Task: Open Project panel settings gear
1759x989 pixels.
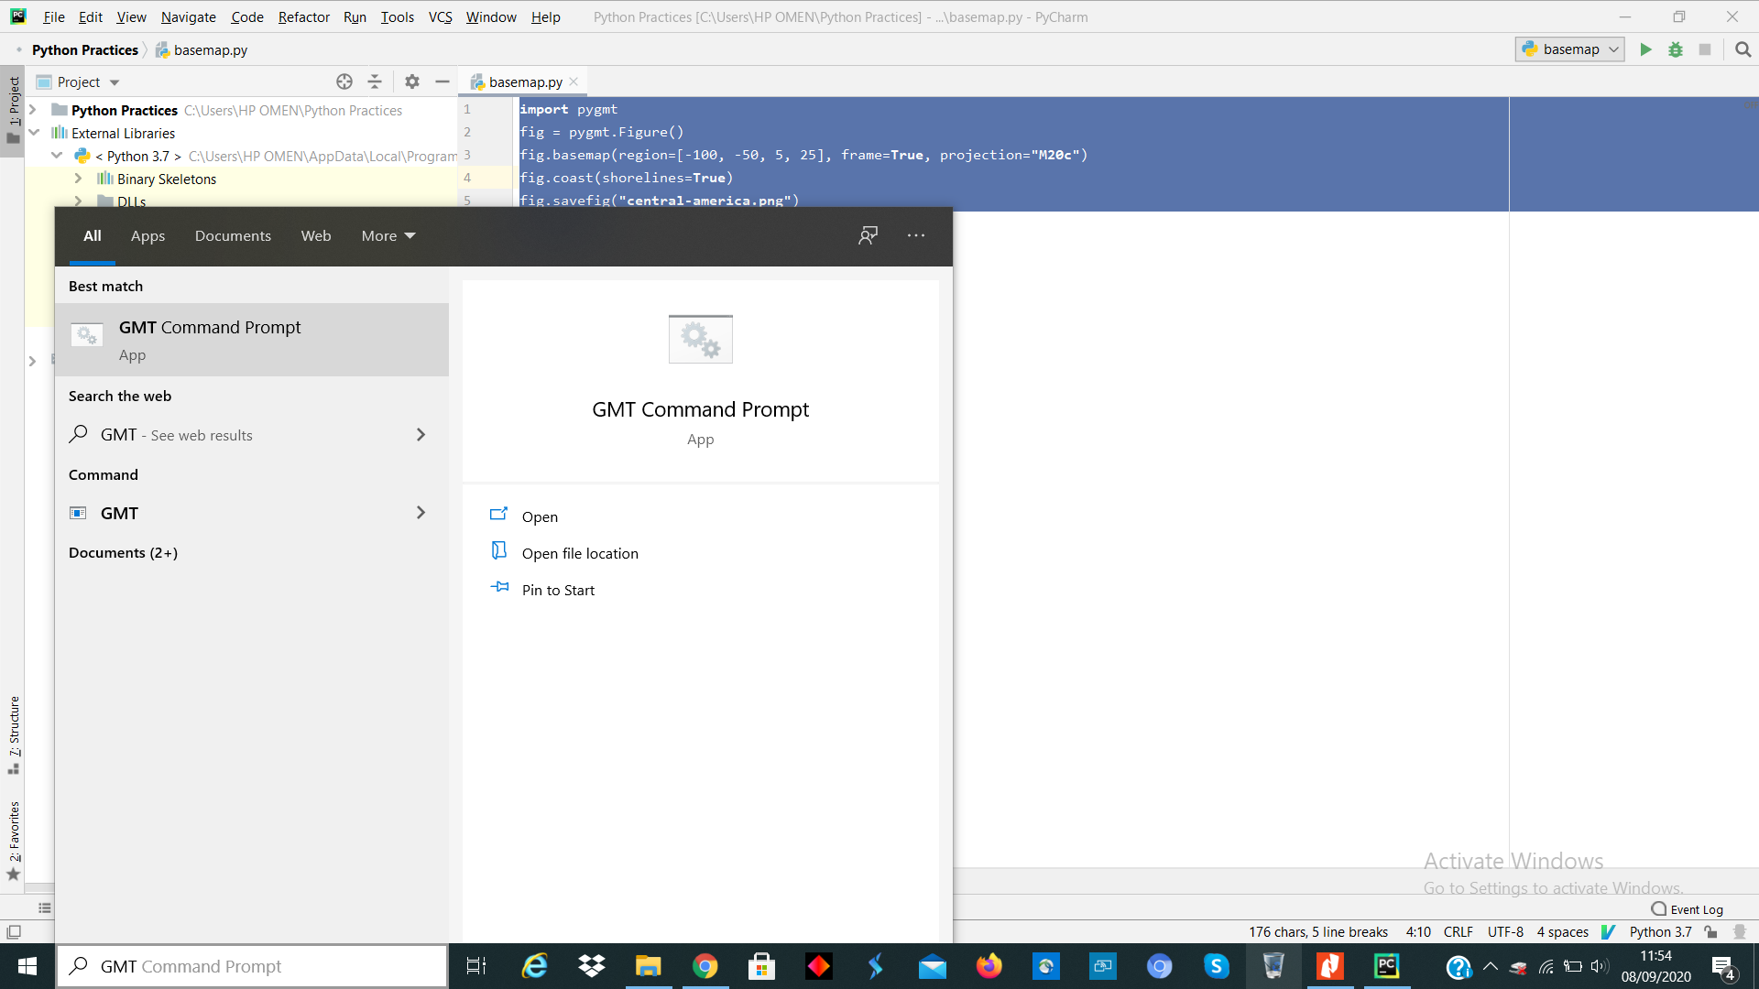Action: point(412,82)
